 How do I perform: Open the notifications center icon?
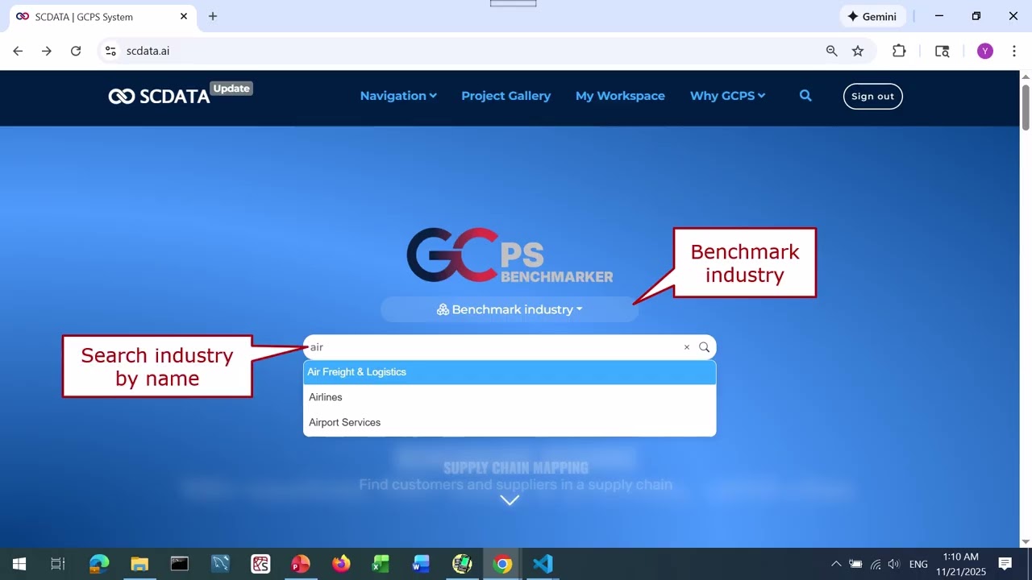[x=1005, y=564]
